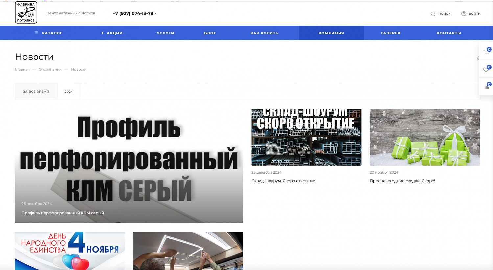Click the user profile icon beside Войти
This screenshot has height=270, width=493.
[x=464, y=13]
